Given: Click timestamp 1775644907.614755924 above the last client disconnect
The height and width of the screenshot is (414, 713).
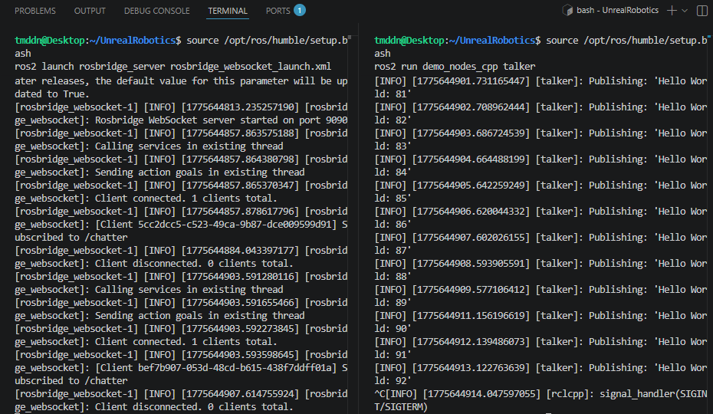Looking at the screenshot, I should tap(240, 393).
